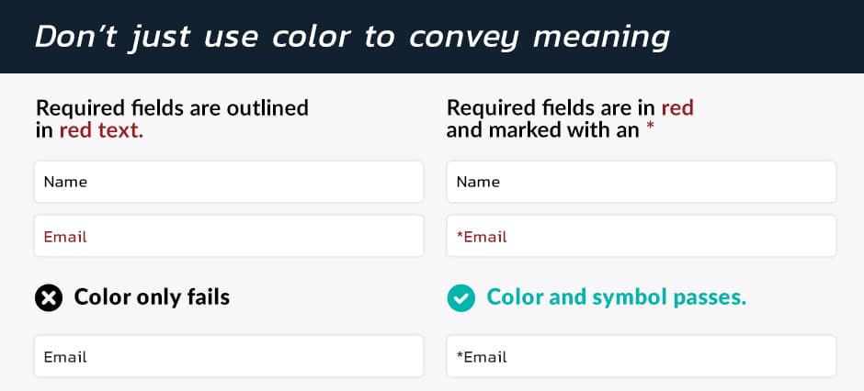Click 'Required fields are in' heading text

click(x=551, y=107)
